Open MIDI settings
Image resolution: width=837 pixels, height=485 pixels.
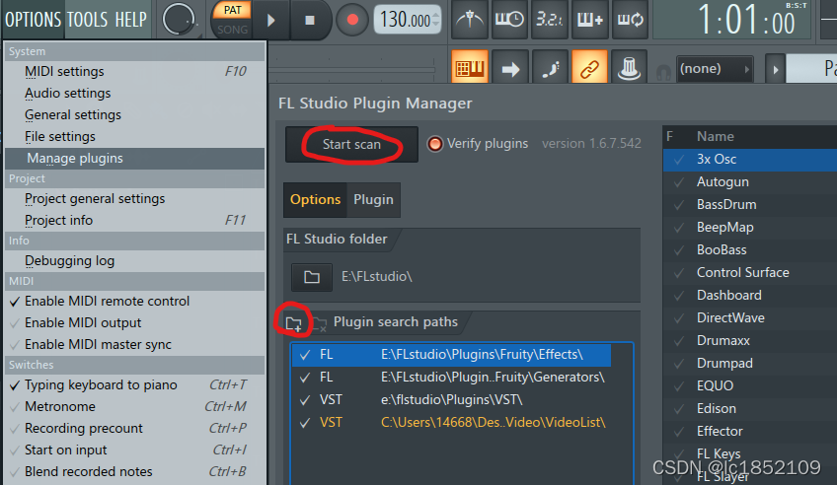[x=134, y=71]
